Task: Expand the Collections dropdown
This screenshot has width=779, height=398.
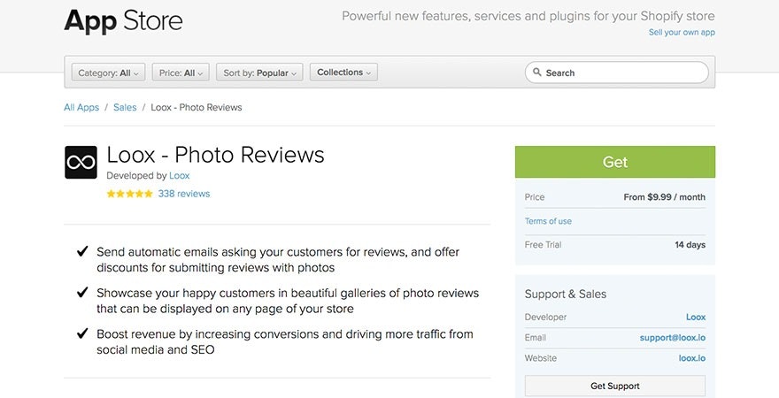Action: 343,73
